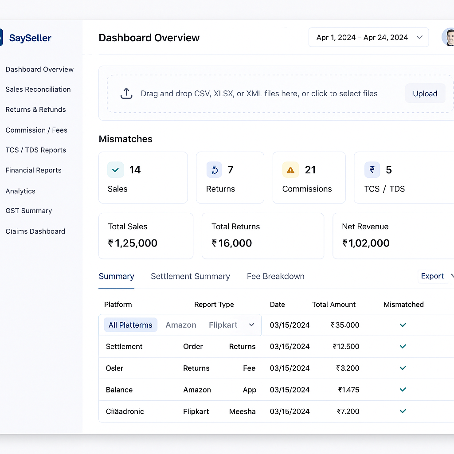Click the warning triangle icon on Commissions card
This screenshot has width=454, height=454.
(x=290, y=169)
